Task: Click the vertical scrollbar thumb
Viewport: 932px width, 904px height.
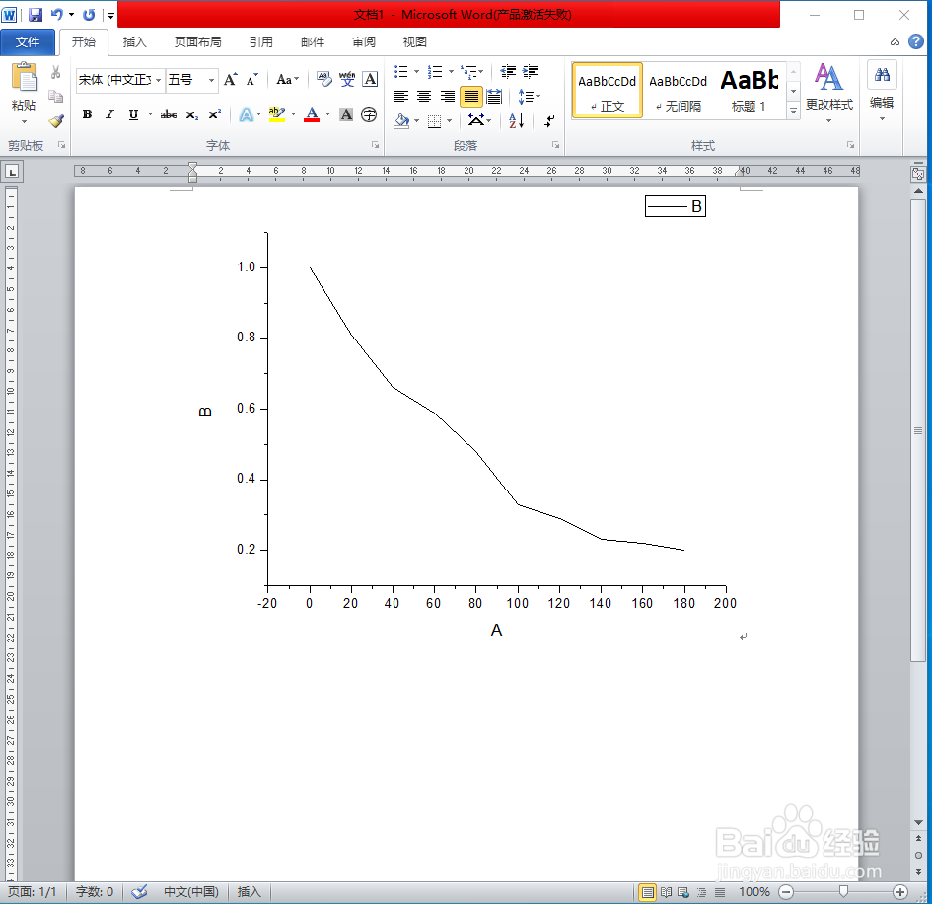Action: [x=918, y=430]
